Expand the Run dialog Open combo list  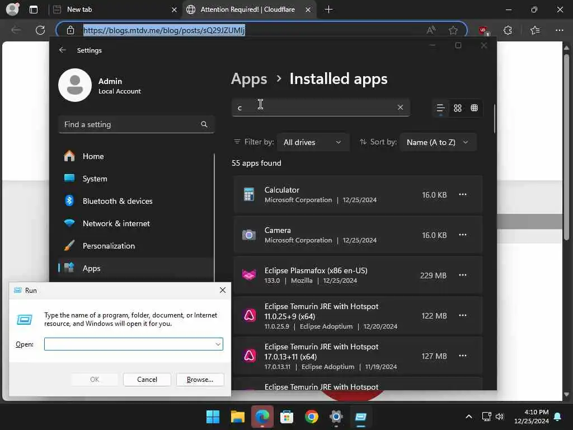218,344
